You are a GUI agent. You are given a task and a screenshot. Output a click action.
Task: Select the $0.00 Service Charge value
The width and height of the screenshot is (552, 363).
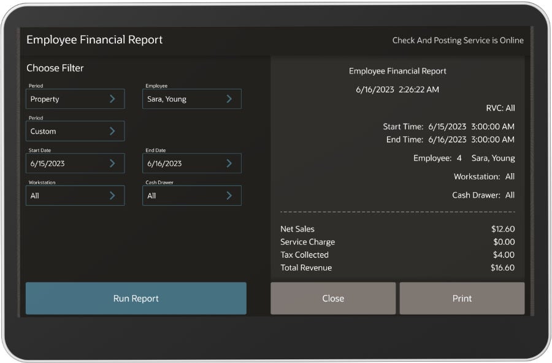504,242
